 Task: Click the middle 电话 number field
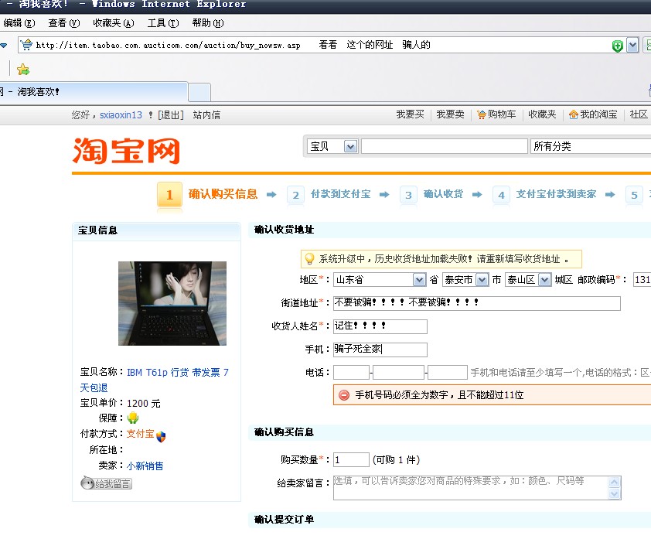click(x=399, y=373)
